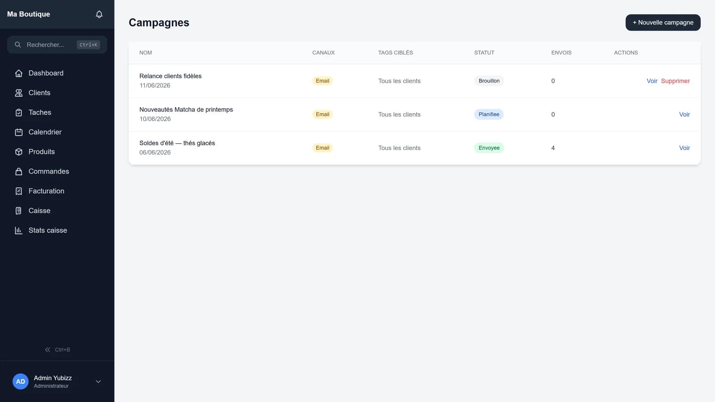Navigate to Calendrier
Image resolution: width=715 pixels, height=402 pixels.
click(x=57, y=132)
